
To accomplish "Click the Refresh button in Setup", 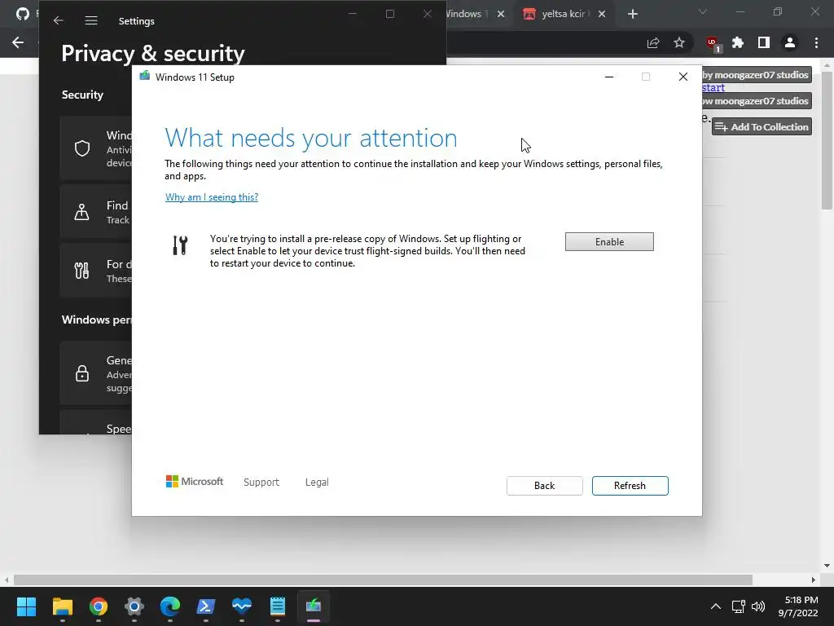I will click(630, 486).
